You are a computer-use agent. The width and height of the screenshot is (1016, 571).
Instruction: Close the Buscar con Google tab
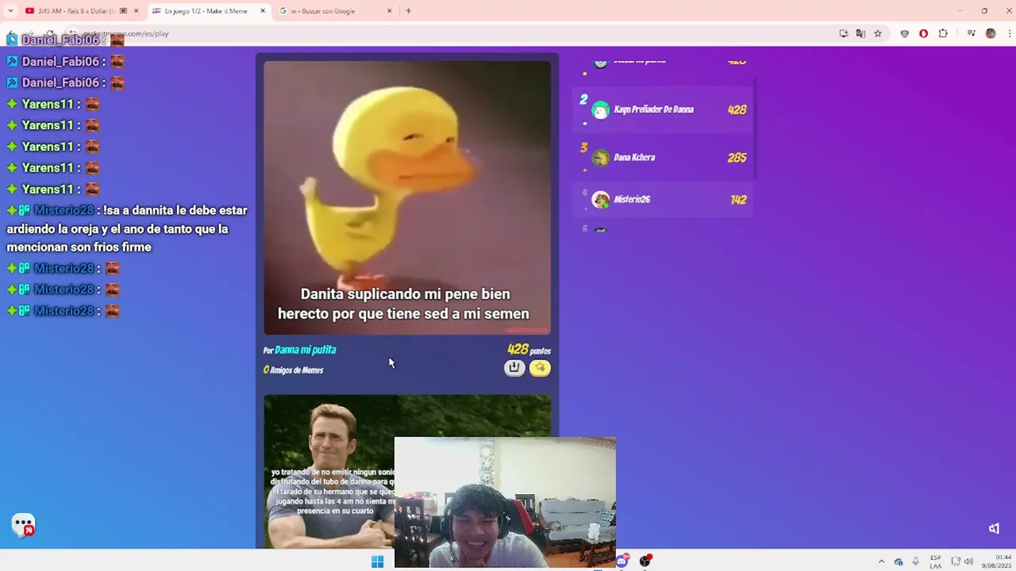click(389, 11)
